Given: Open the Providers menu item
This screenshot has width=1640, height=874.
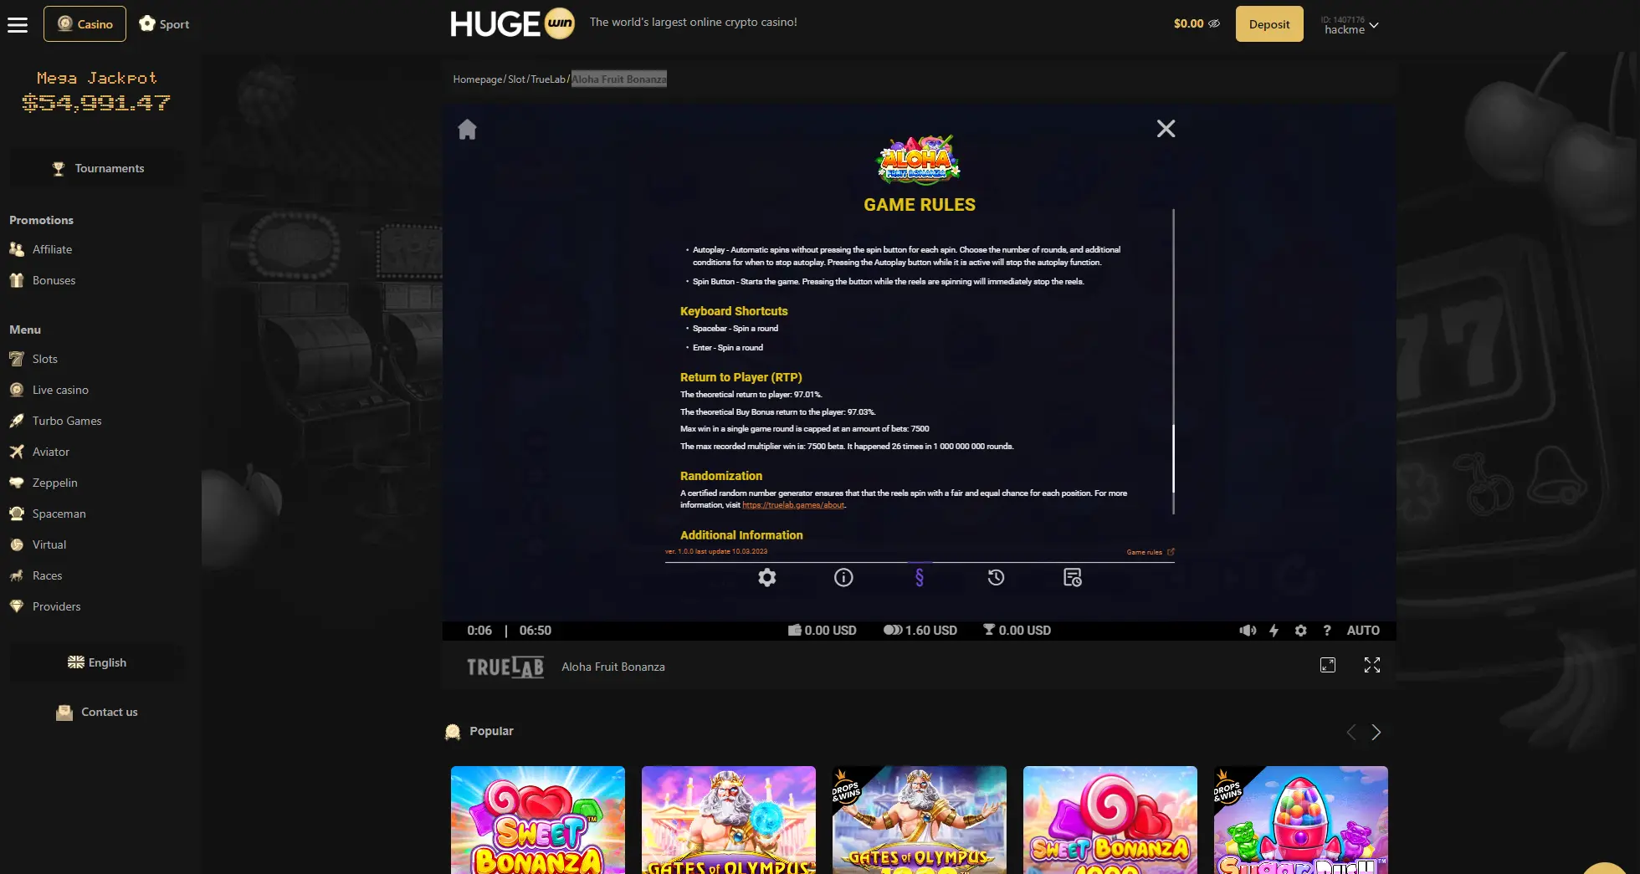Looking at the screenshot, I should [x=56, y=606].
